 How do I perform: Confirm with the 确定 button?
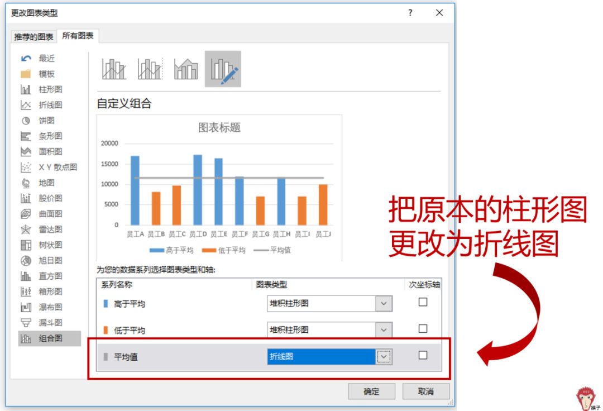371,391
